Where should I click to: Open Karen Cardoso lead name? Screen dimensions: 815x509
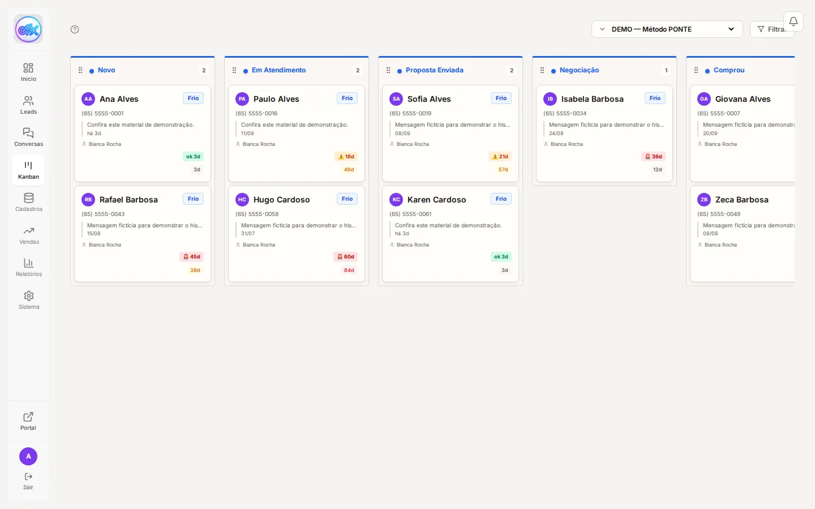tap(436, 200)
